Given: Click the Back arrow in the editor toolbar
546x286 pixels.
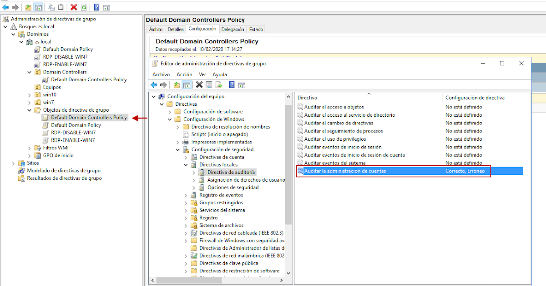Looking at the screenshot, I should coord(153,84).
